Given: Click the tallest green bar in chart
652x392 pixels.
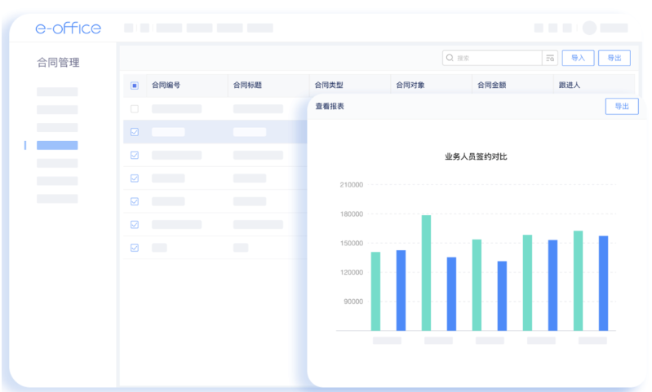Looking at the screenshot, I should [426, 272].
